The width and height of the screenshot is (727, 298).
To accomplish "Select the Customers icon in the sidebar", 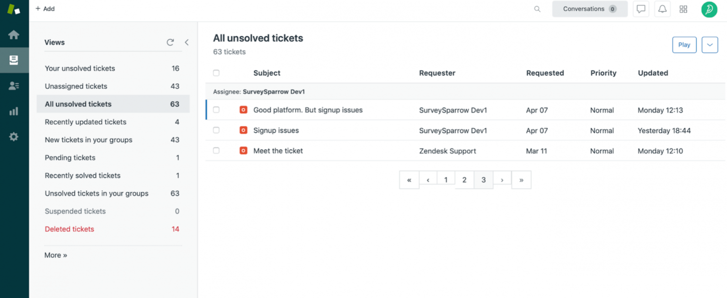I will tap(14, 86).
